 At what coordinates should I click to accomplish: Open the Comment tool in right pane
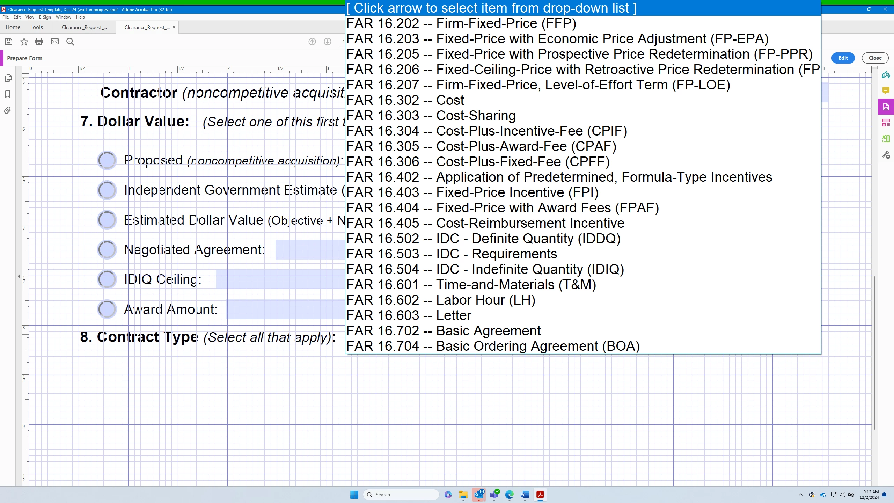[886, 90]
